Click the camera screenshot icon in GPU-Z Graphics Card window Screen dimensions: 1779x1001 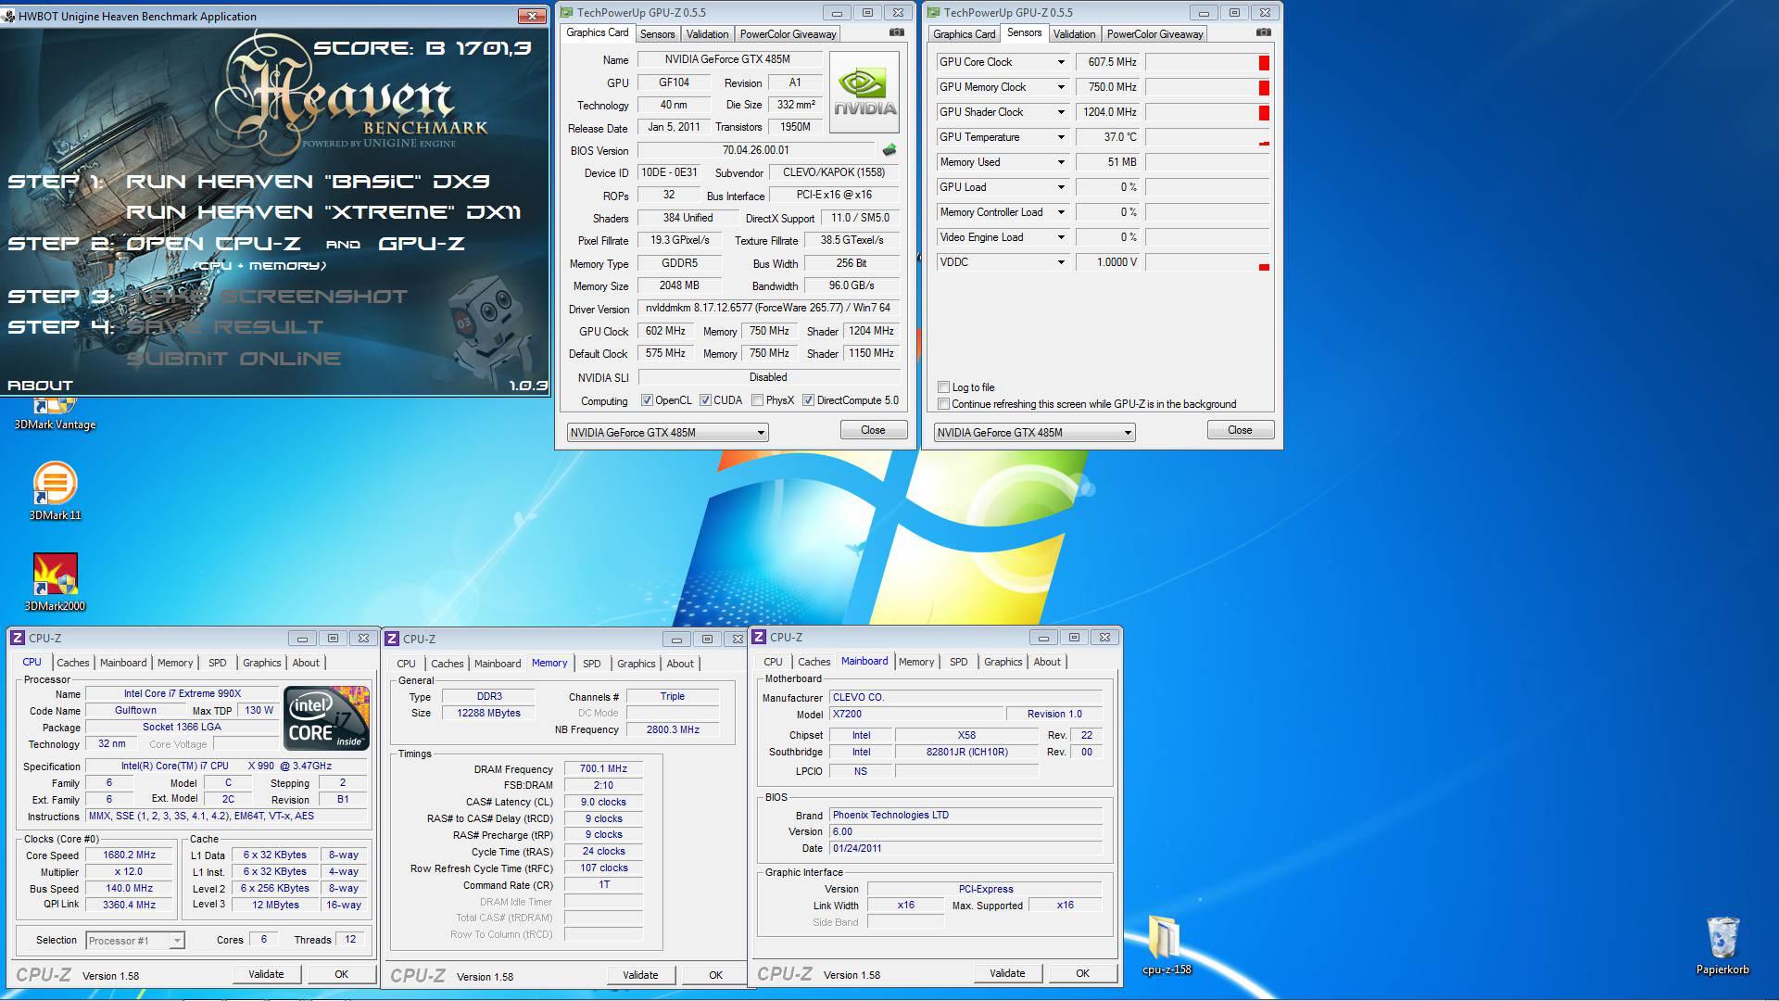pyautogui.click(x=896, y=32)
